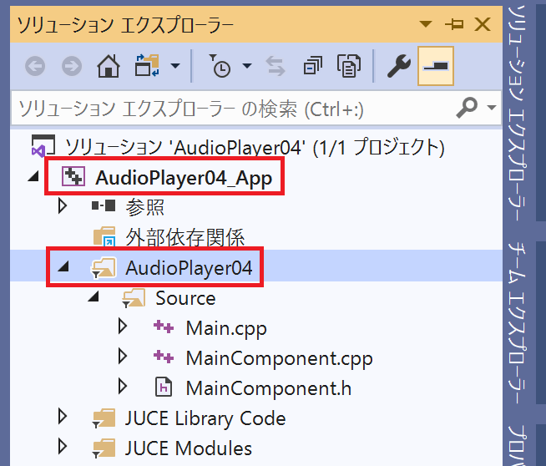Select solution 'AudioPlayer04' root node
The height and width of the screenshot is (466, 546).
255,147
